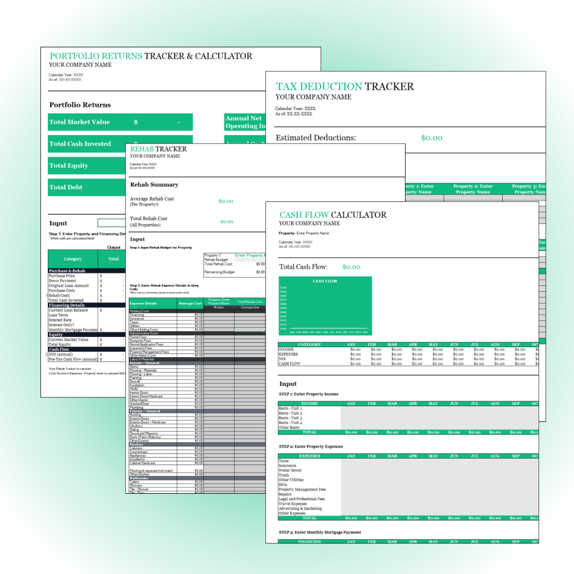This screenshot has width=574, height=574.
Task: Click the 'HOA' expense row
Action: 408,485
